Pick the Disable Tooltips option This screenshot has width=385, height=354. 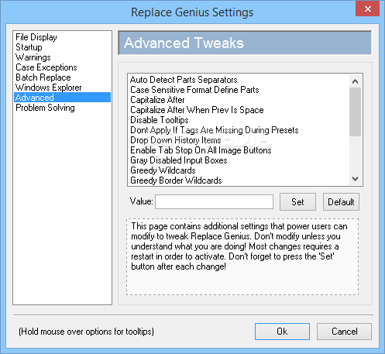point(160,120)
